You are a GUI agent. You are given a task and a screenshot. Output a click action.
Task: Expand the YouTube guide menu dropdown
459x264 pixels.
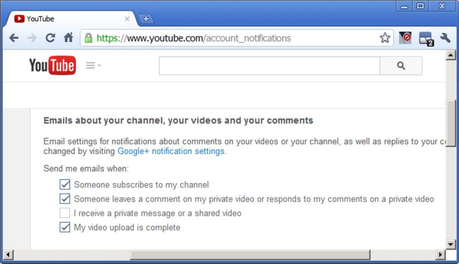(x=93, y=66)
